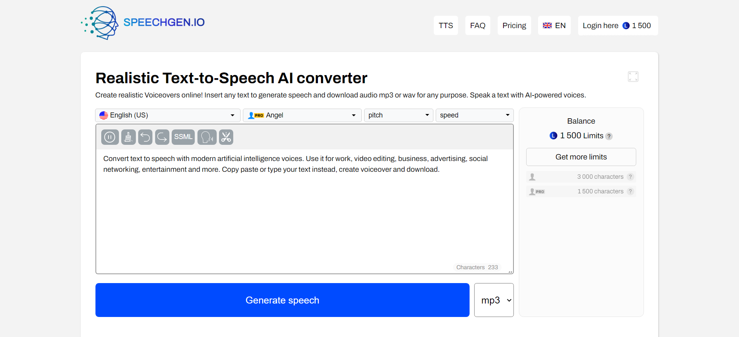Click the help icon beside 1500 characters

pos(630,191)
